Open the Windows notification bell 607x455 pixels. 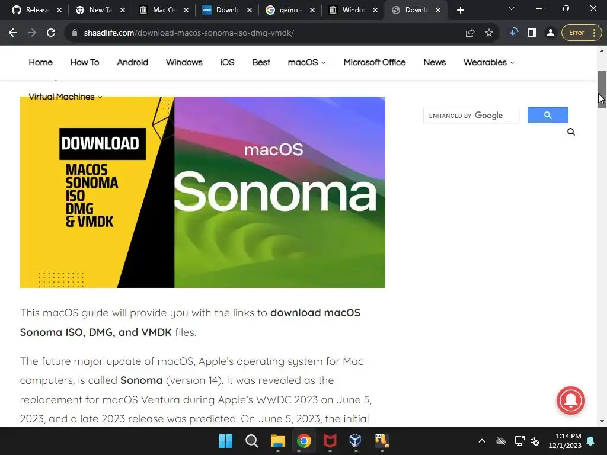[591, 441]
